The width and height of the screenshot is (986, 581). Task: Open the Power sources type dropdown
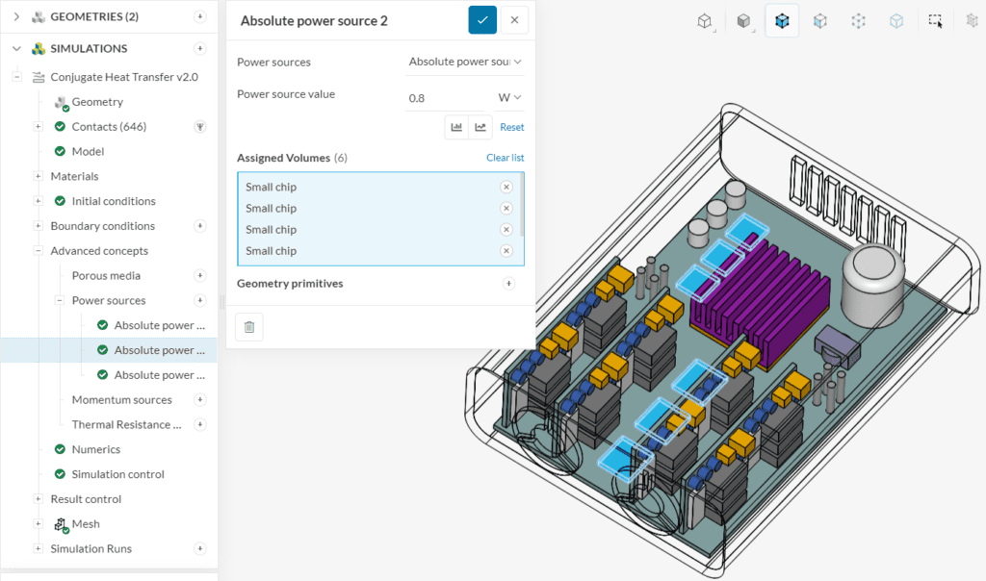click(465, 63)
